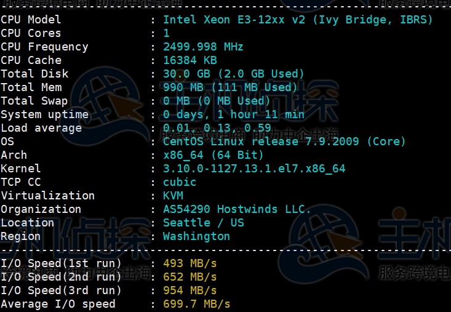Click the Total Swap label
Viewport: 451px width, 312px height.
click(34, 101)
